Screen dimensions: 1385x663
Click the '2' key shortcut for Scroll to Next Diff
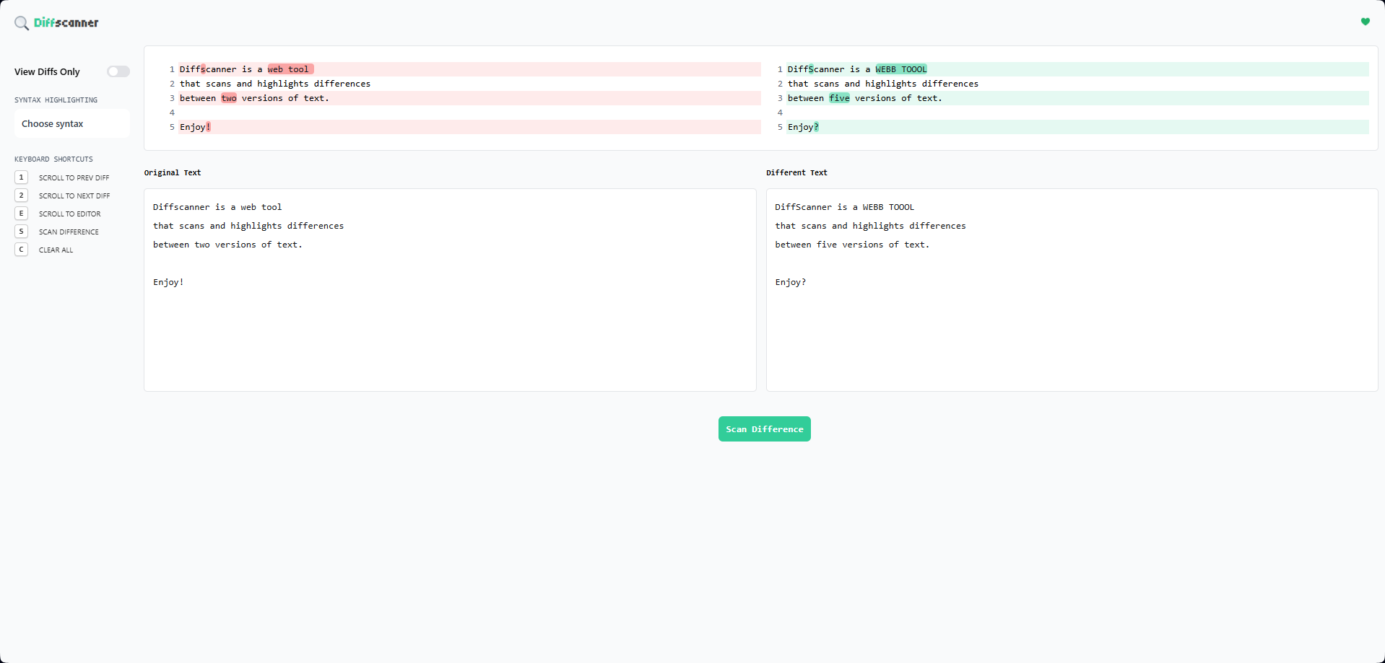pyautogui.click(x=22, y=196)
